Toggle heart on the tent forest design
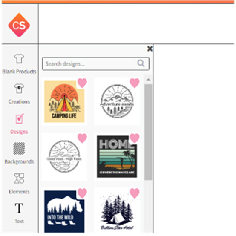Image resolution: width=236 pixels, height=236 pixels. [x=135, y=193]
